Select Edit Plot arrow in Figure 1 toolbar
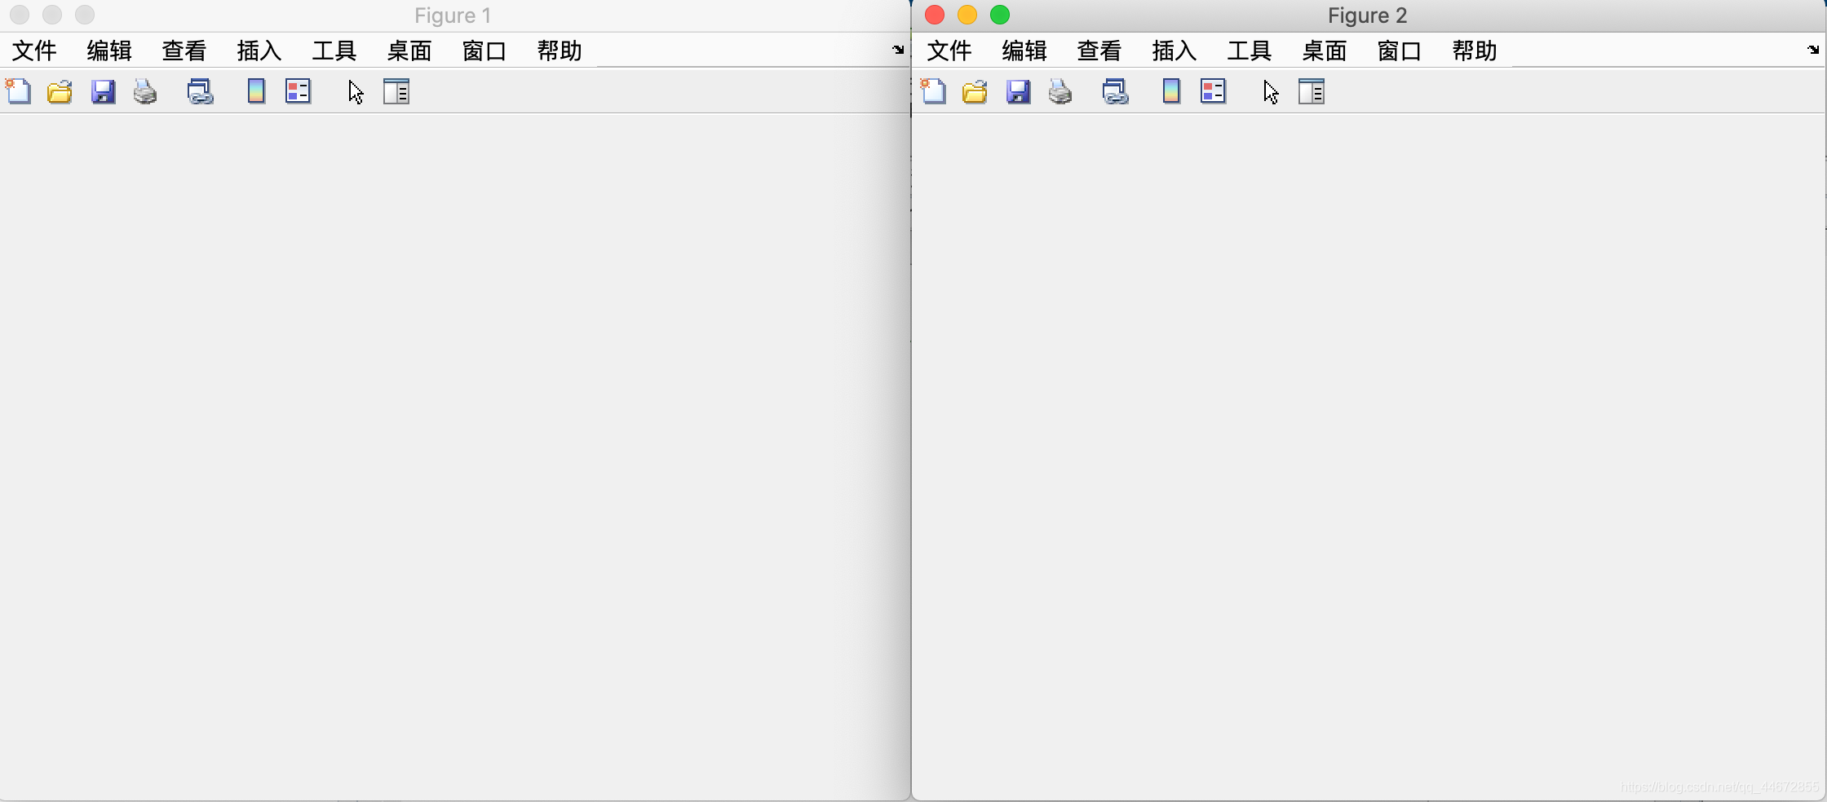This screenshot has height=802, width=1827. pos(356,92)
